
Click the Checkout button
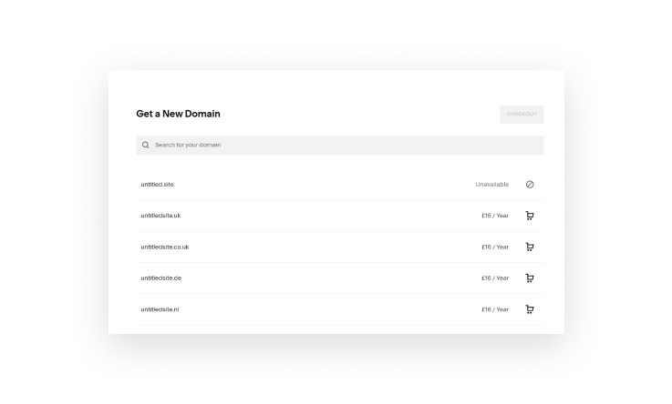[522, 114]
